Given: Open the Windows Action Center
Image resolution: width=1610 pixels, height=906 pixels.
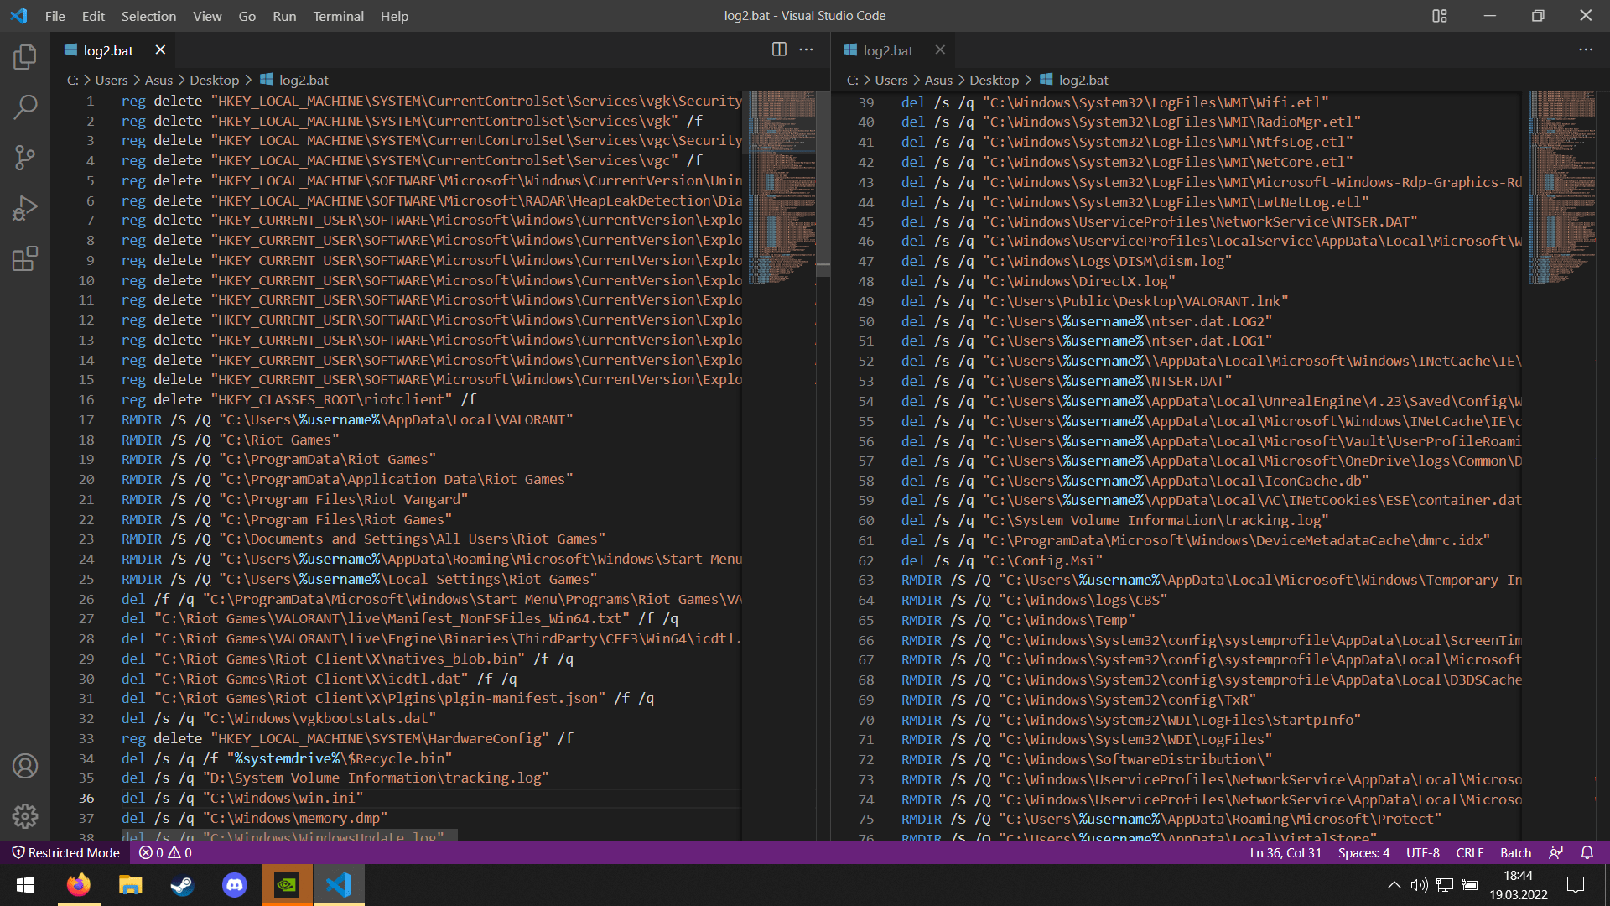Looking at the screenshot, I should coord(1576,885).
